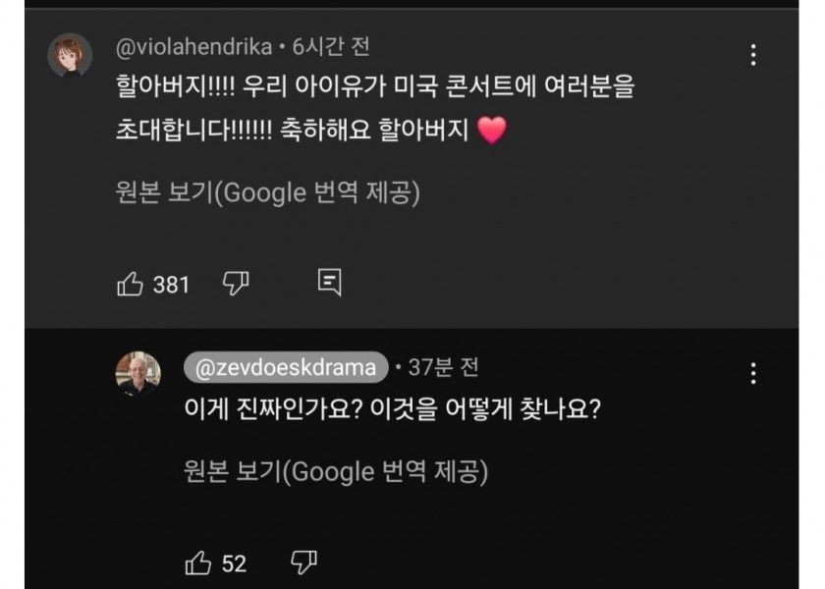This screenshot has width=825, height=589.
Task: Click the 381 like count
Action: coord(171,285)
